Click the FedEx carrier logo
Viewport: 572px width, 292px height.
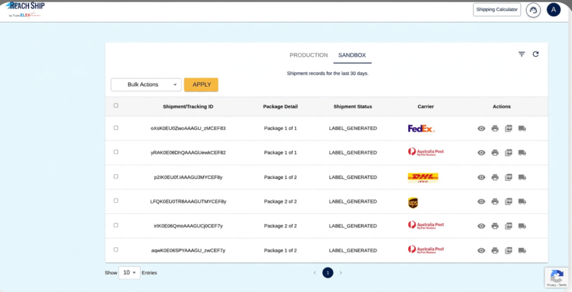pos(421,129)
